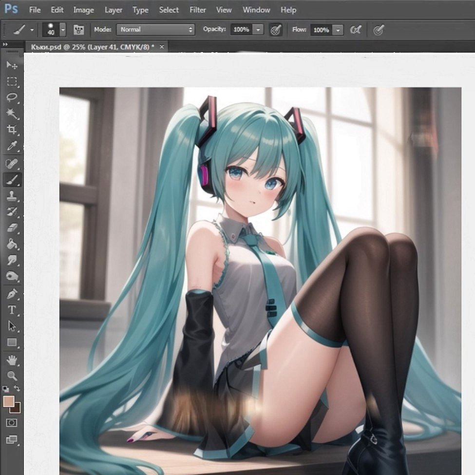Select the Move tool
Screen dimensions: 475x475
point(12,65)
